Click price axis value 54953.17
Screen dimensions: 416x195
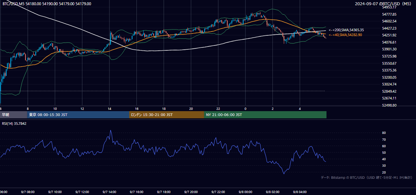389,7
